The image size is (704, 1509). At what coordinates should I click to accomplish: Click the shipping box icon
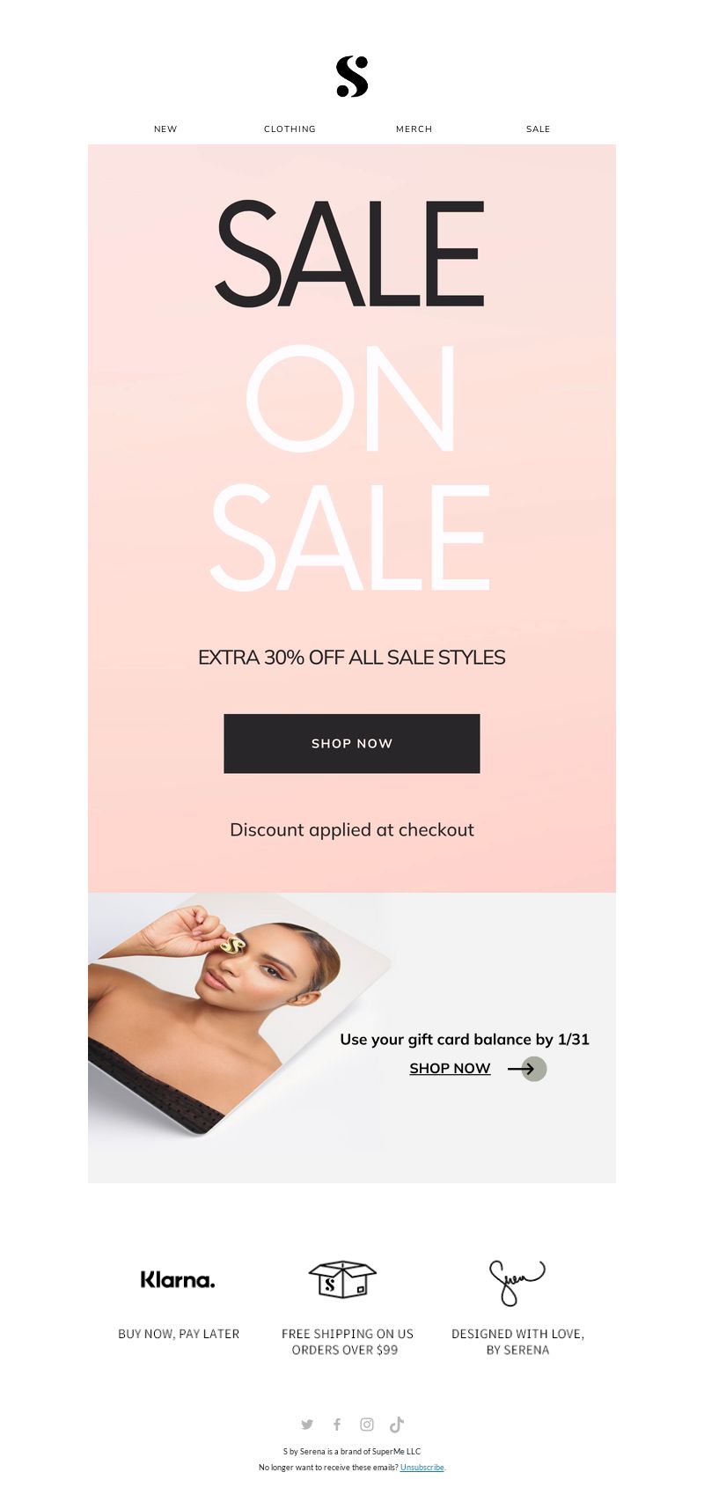click(342, 1279)
